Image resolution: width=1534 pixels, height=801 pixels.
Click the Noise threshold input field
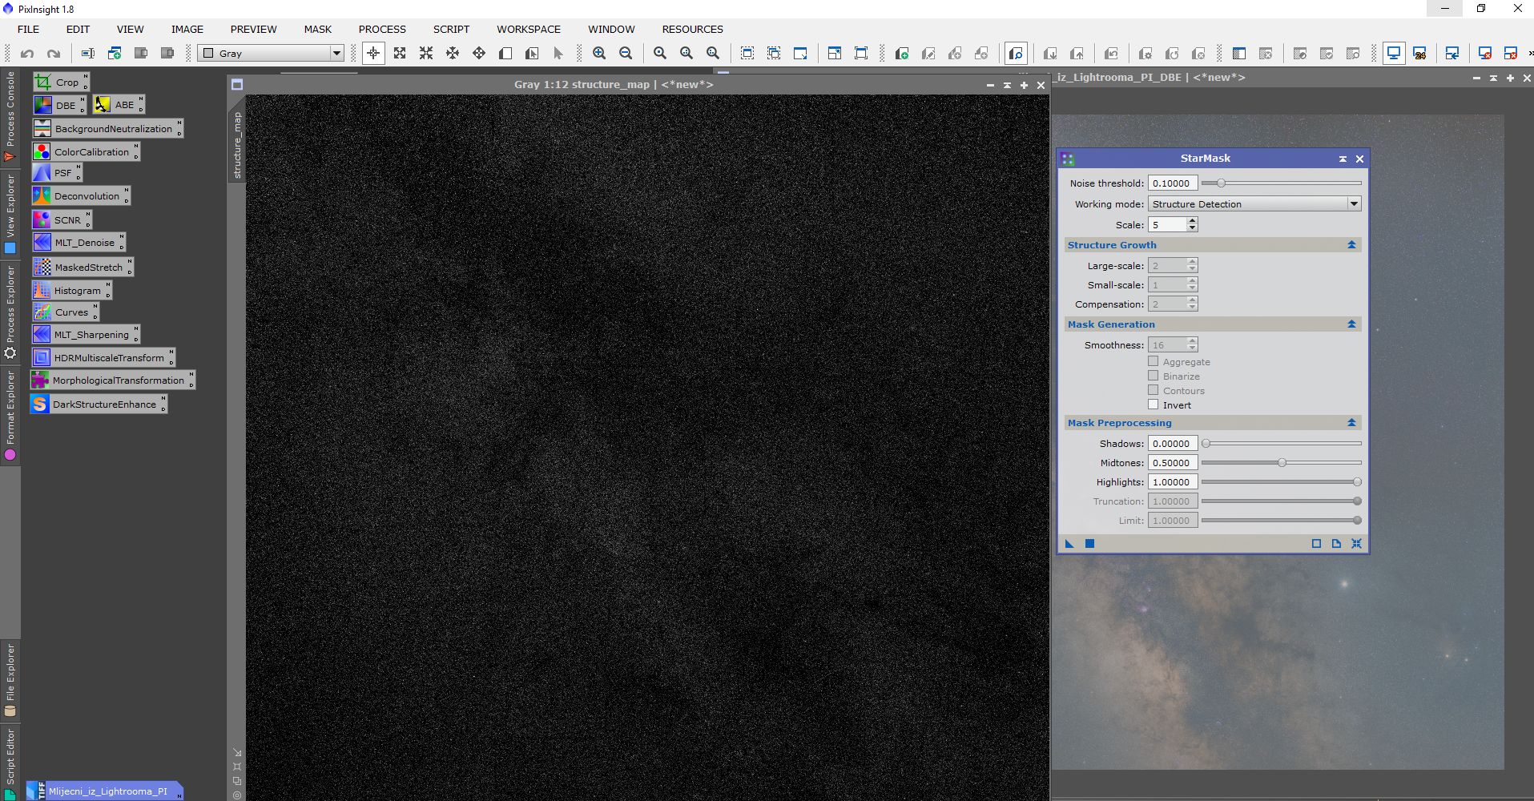1172,183
